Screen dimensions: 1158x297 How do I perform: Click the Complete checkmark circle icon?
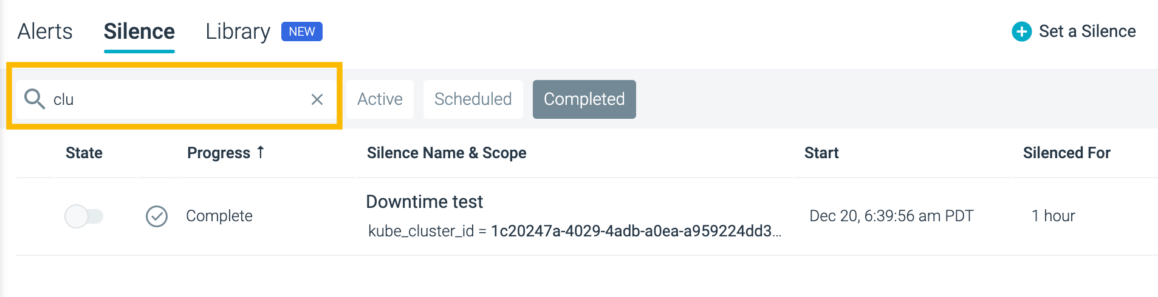point(157,216)
